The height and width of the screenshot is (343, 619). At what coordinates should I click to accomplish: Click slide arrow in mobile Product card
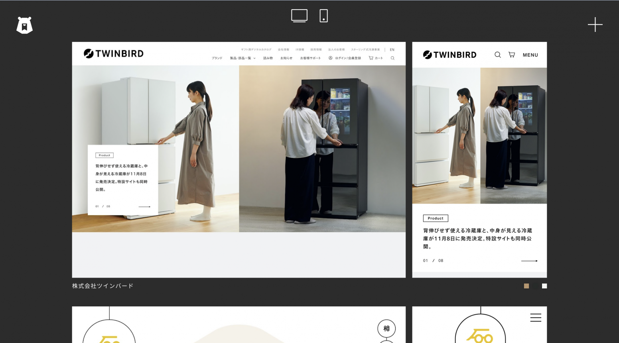tap(529, 261)
